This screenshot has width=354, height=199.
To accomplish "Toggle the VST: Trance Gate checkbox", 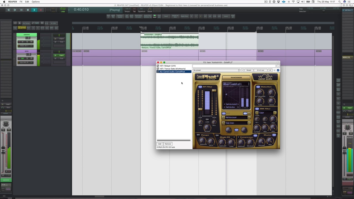I will (x=158, y=69).
